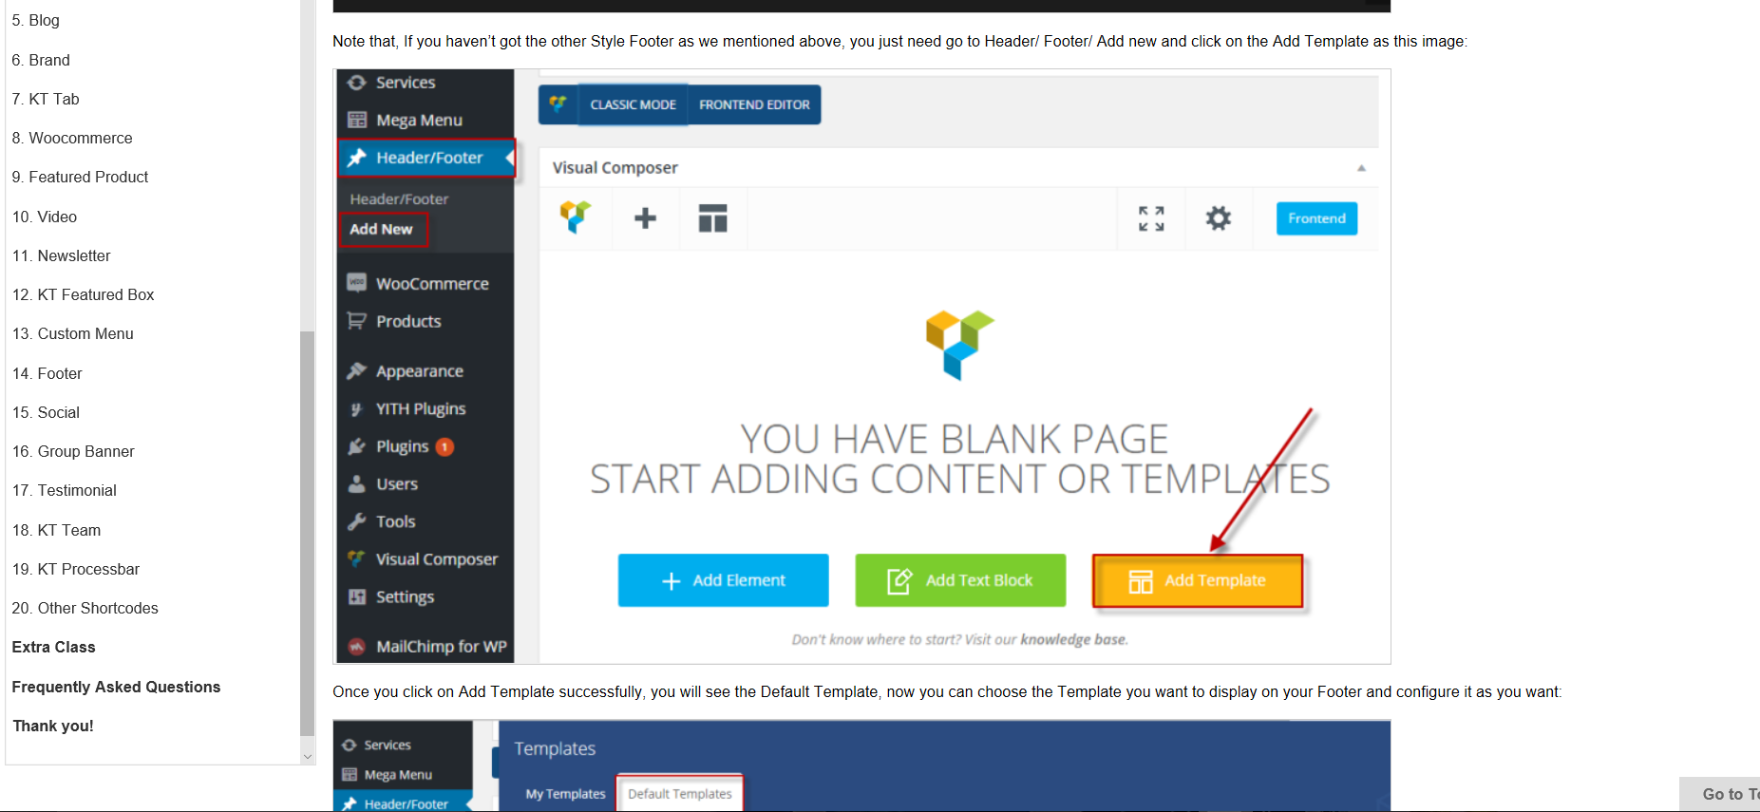Open 'MailChimp for WP' menu item
The height and width of the screenshot is (812, 1760).
point(426,647)
